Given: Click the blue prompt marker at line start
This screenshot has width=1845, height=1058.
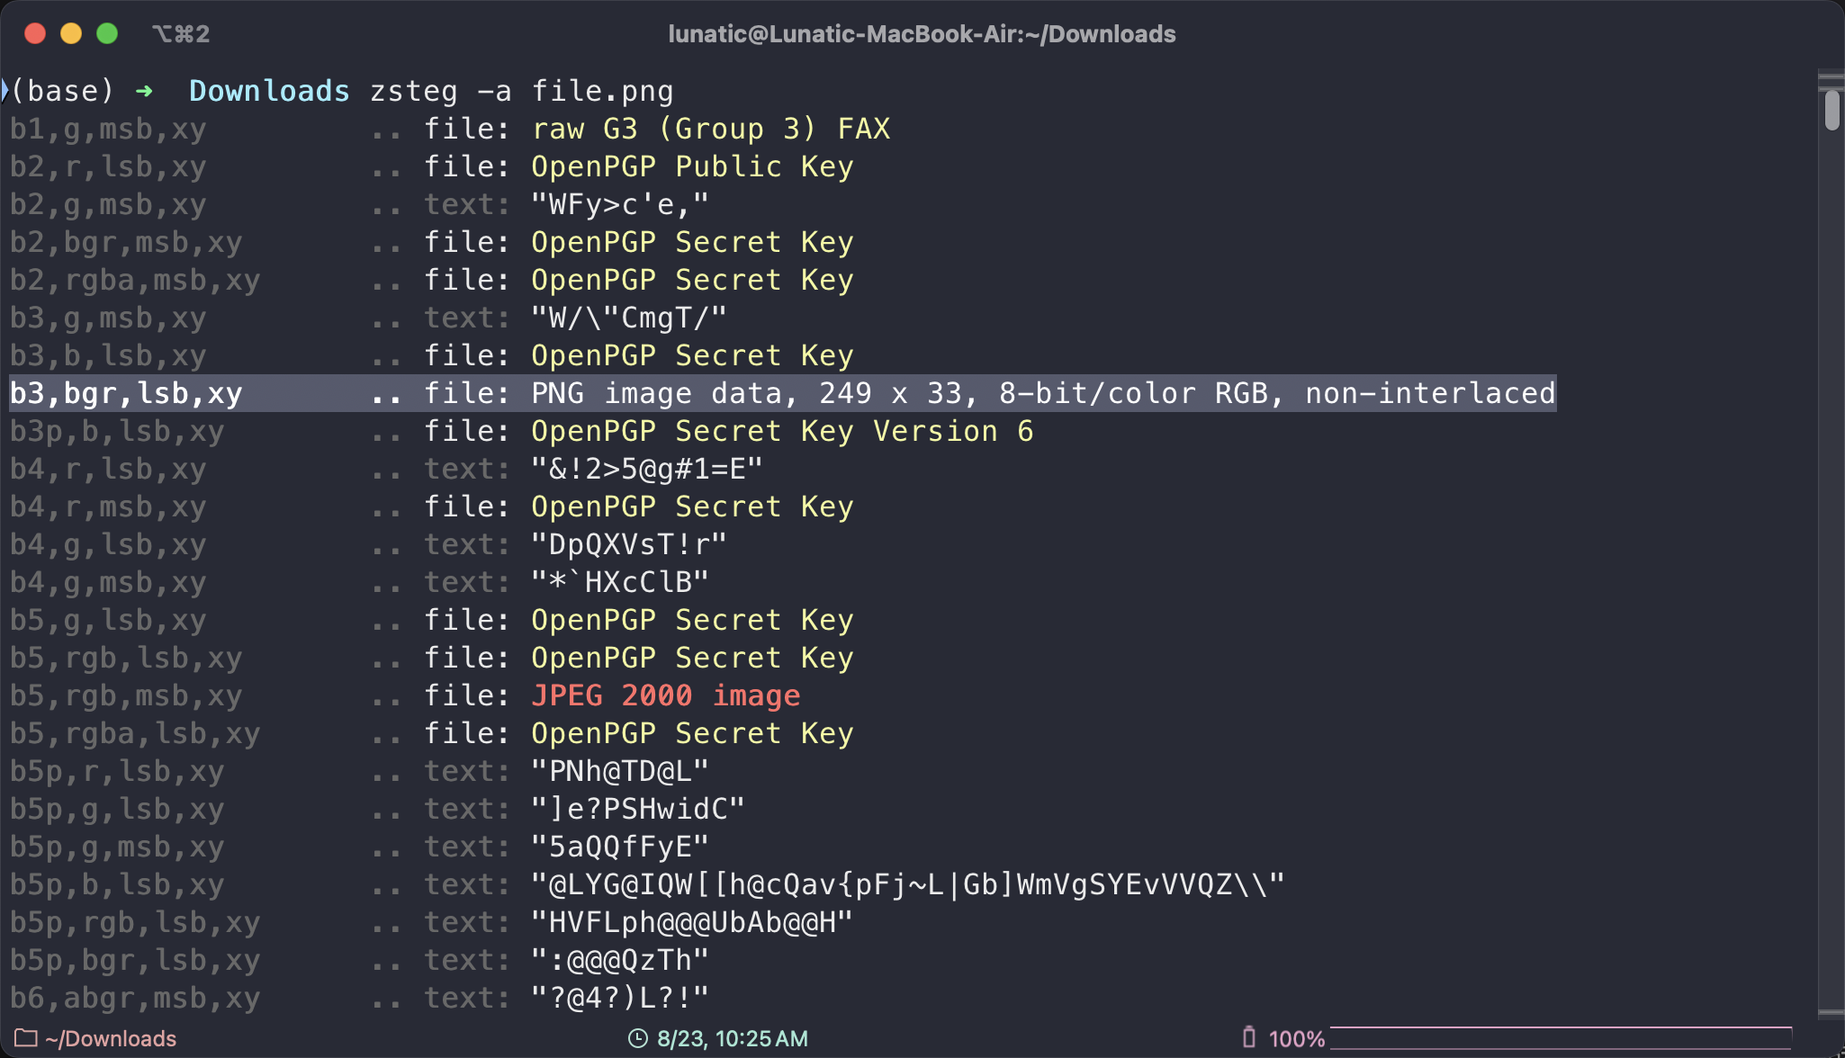Looking at the screenshot, I should pos(4,90).
